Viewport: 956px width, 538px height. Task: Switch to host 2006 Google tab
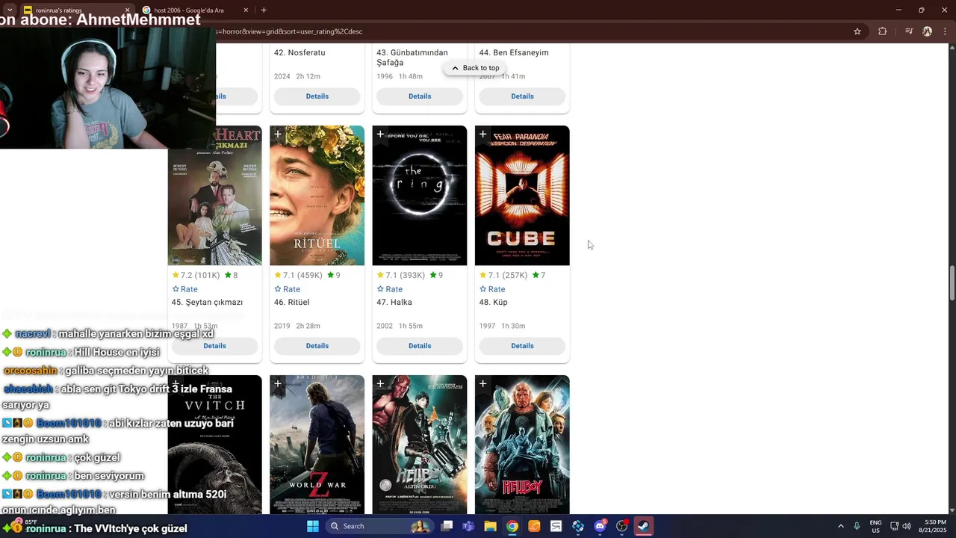coord(196,10)
